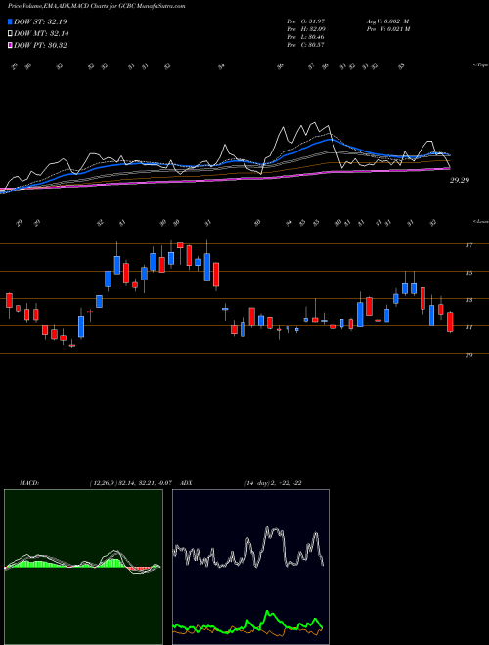Click the 'Pre H: 32.09' high value

(x=305, y=29)
